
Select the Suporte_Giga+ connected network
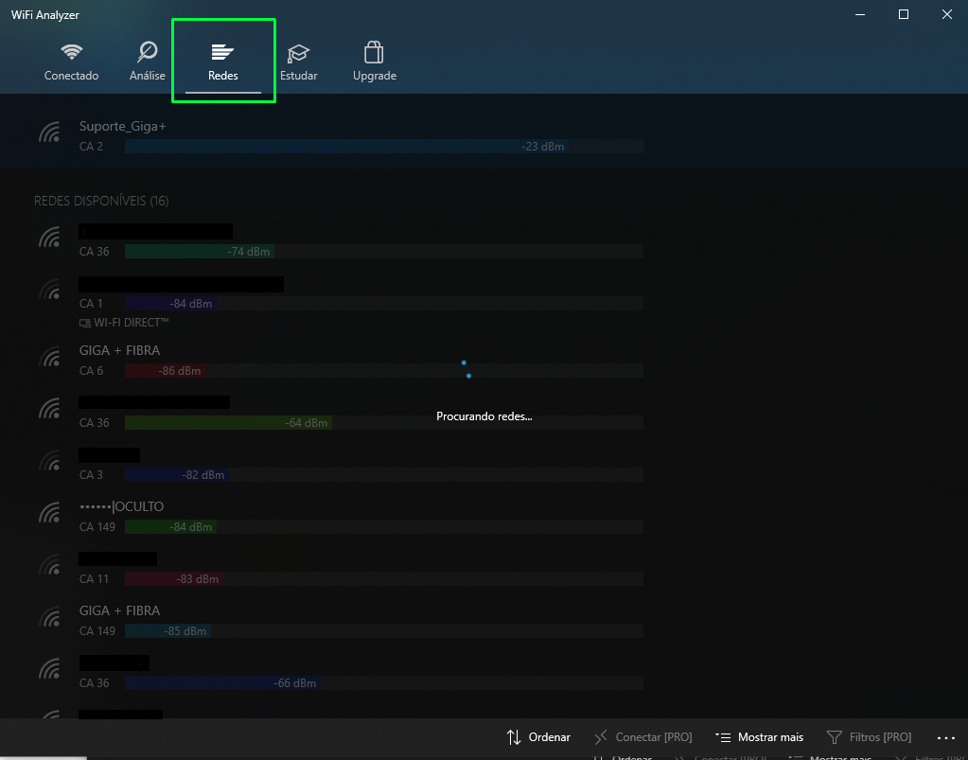click(123, 127)
